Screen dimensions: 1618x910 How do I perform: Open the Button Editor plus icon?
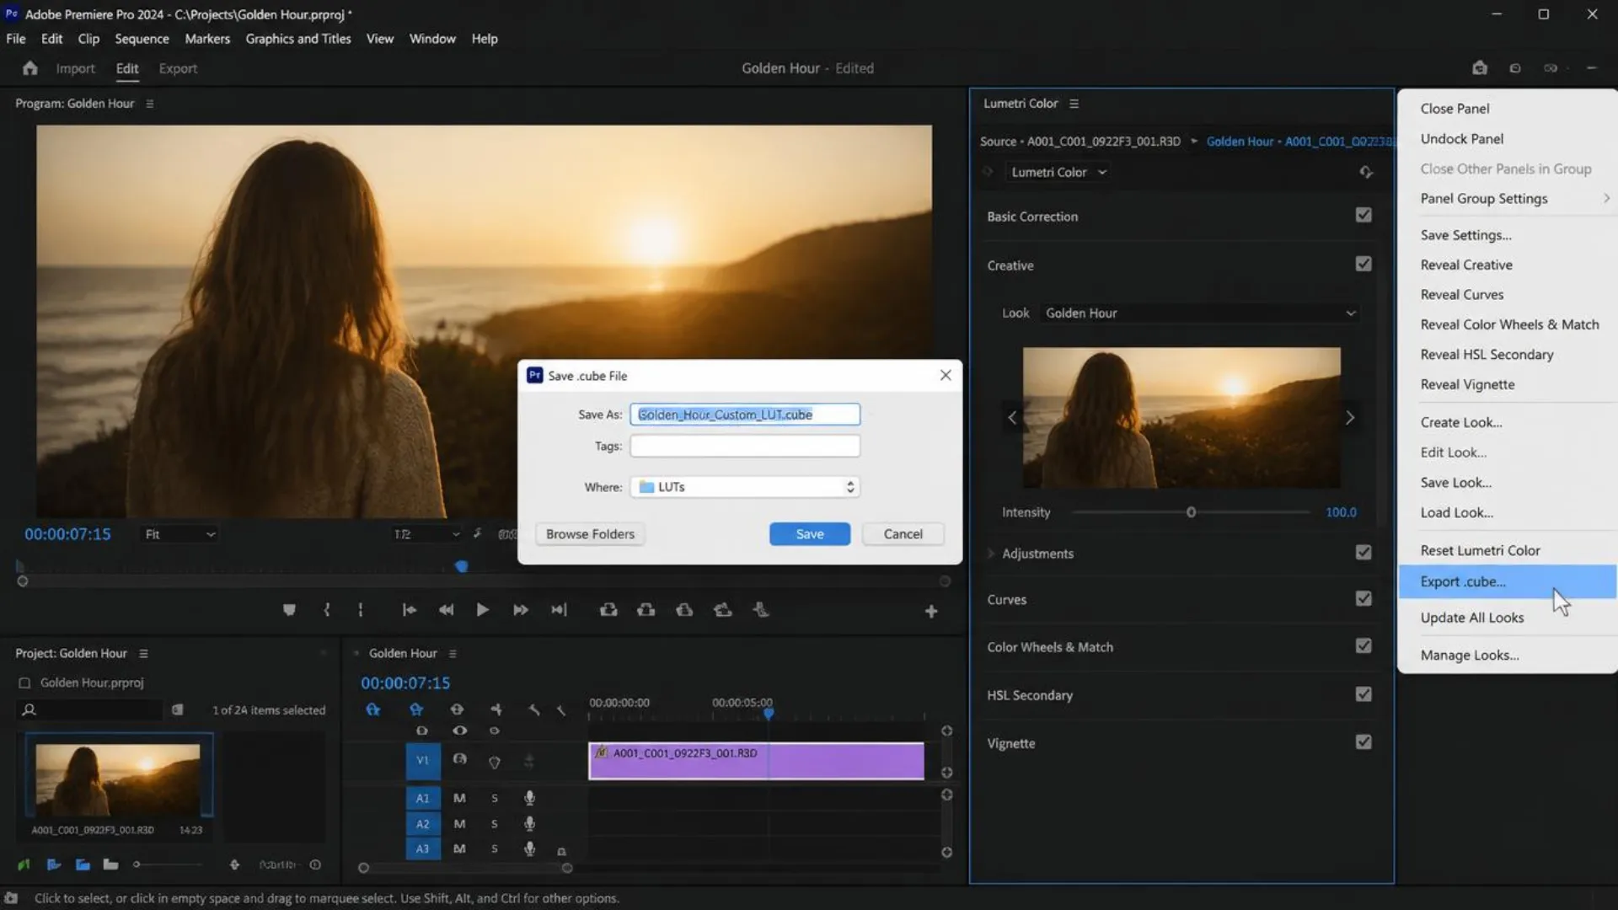[931, 612]
